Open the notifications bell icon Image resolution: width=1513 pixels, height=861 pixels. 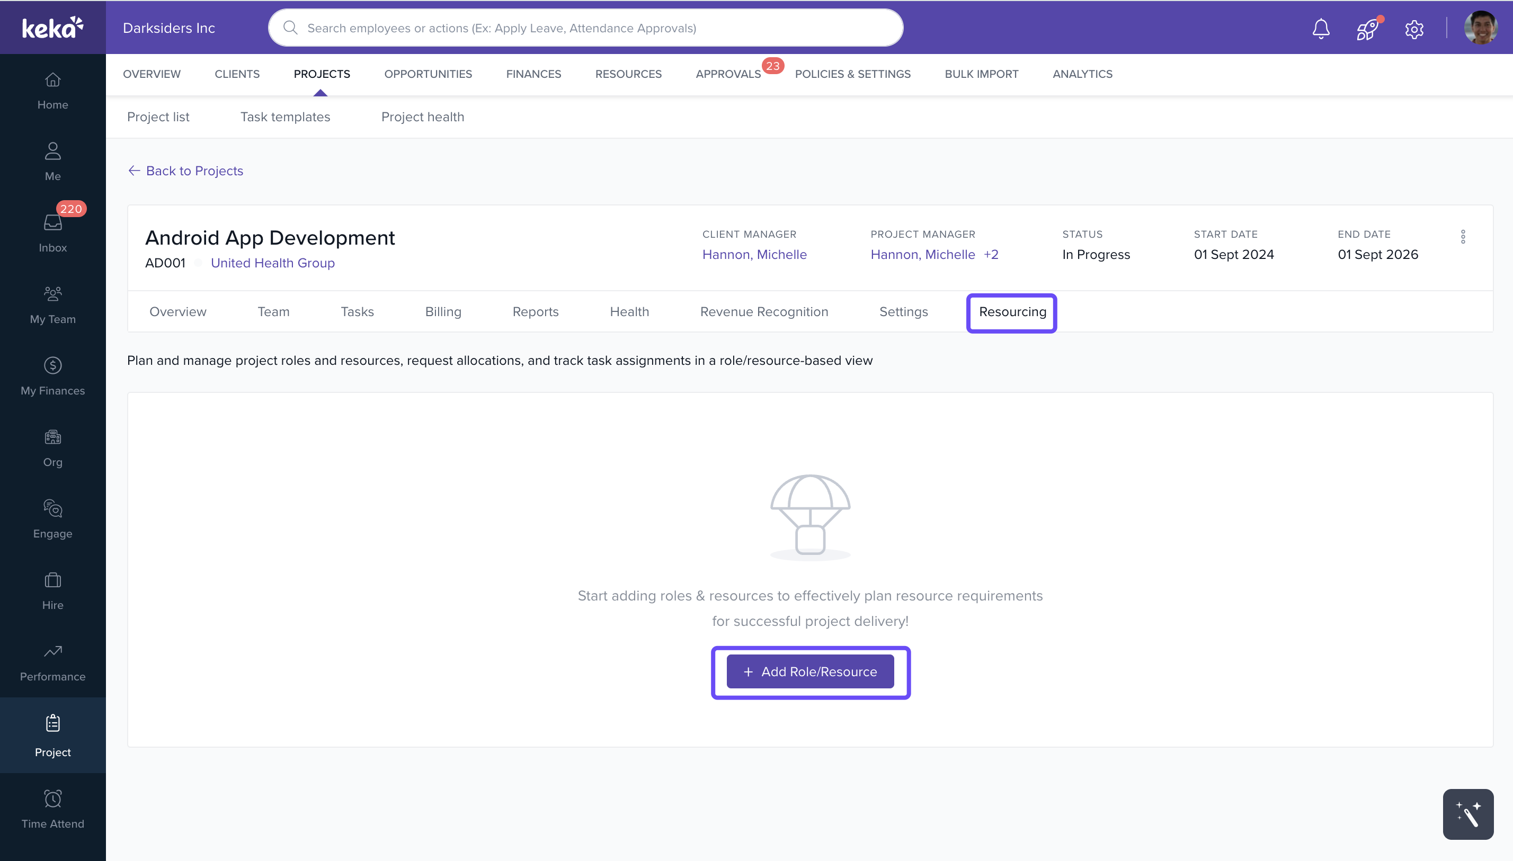1320,29
